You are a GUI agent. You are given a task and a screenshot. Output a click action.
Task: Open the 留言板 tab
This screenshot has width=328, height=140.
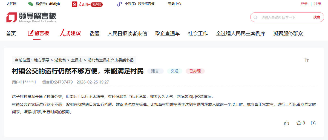(39, 33)
